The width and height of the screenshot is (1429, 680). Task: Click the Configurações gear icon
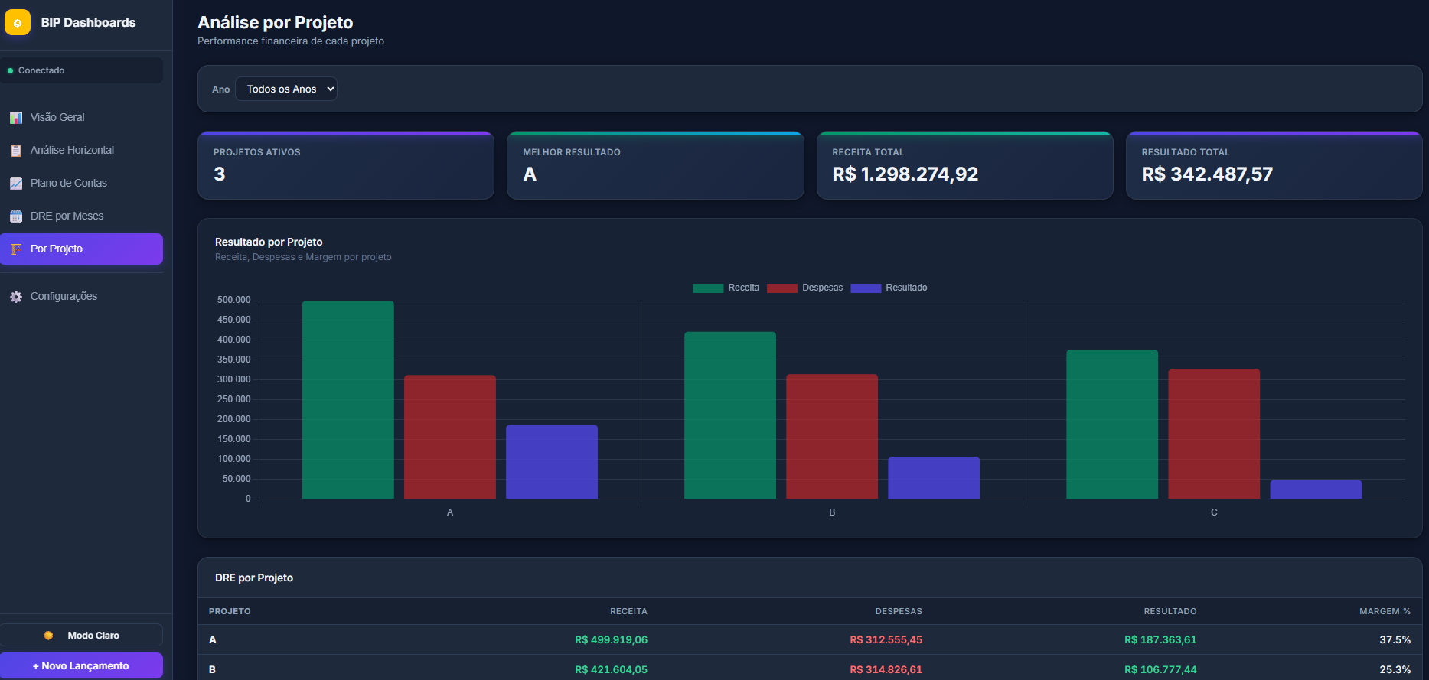click(16, 297)
